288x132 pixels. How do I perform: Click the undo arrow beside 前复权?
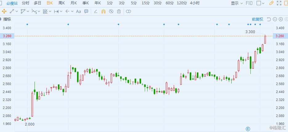(269, 19)
